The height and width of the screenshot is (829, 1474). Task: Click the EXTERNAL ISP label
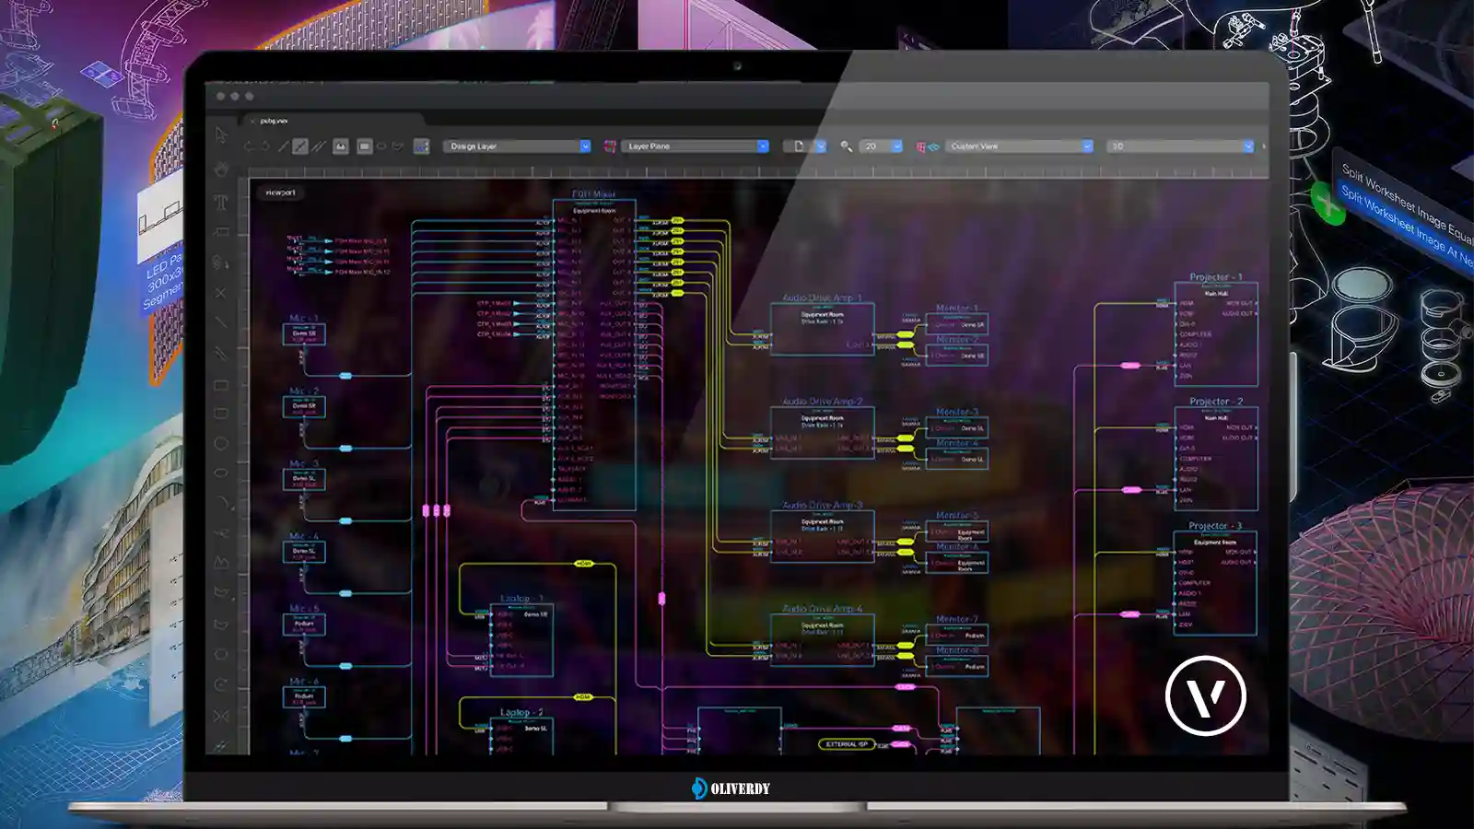(x=846, y=744)
